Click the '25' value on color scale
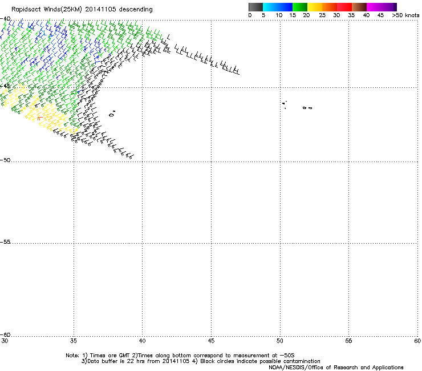This screenshot has width=422, height=371. 322,15
